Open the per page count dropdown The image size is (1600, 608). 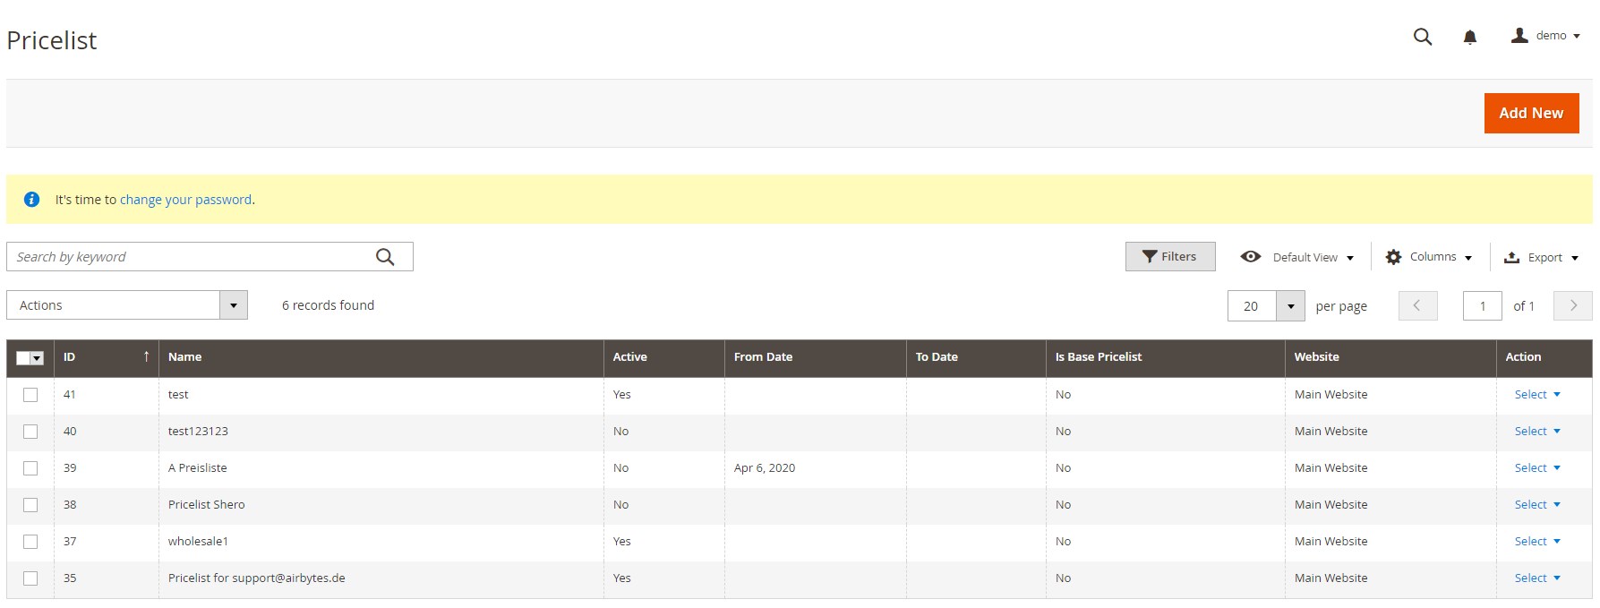tap(1290, 306)
